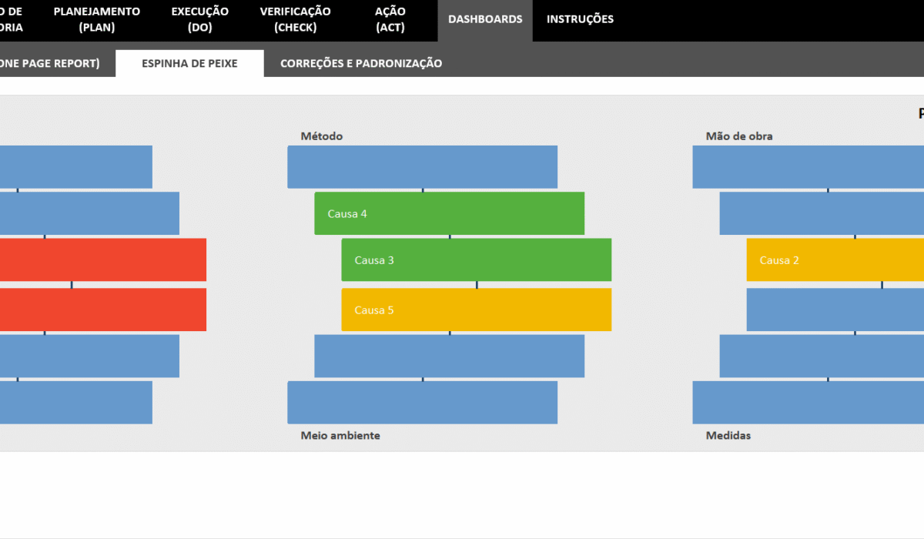Open the INSTRUÇÕES tab

(x=580, y=19)
